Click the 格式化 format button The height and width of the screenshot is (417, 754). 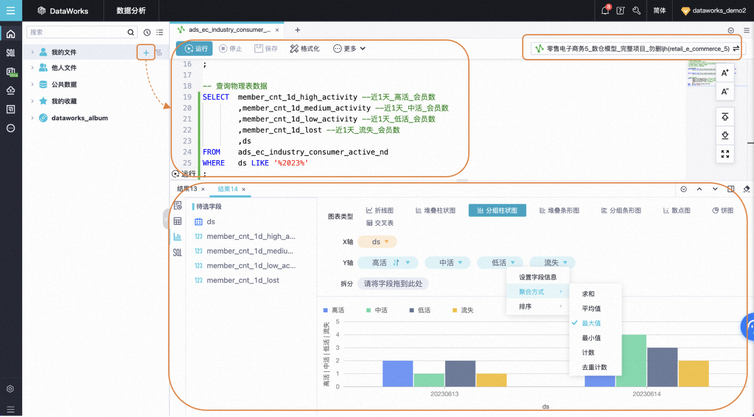click(305, 49)
